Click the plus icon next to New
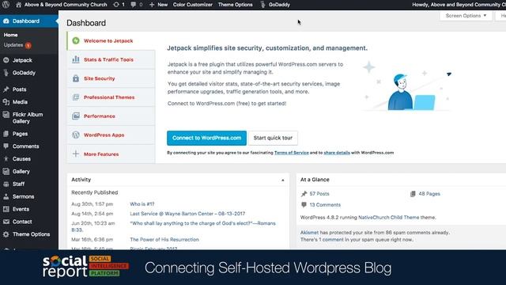 (152, 5)
